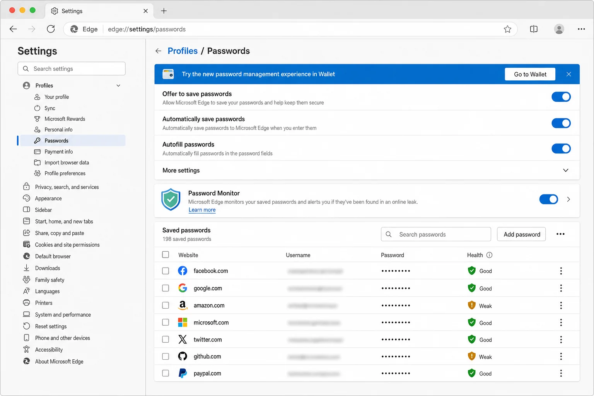Click the Password Monitor shield icon

171,200
